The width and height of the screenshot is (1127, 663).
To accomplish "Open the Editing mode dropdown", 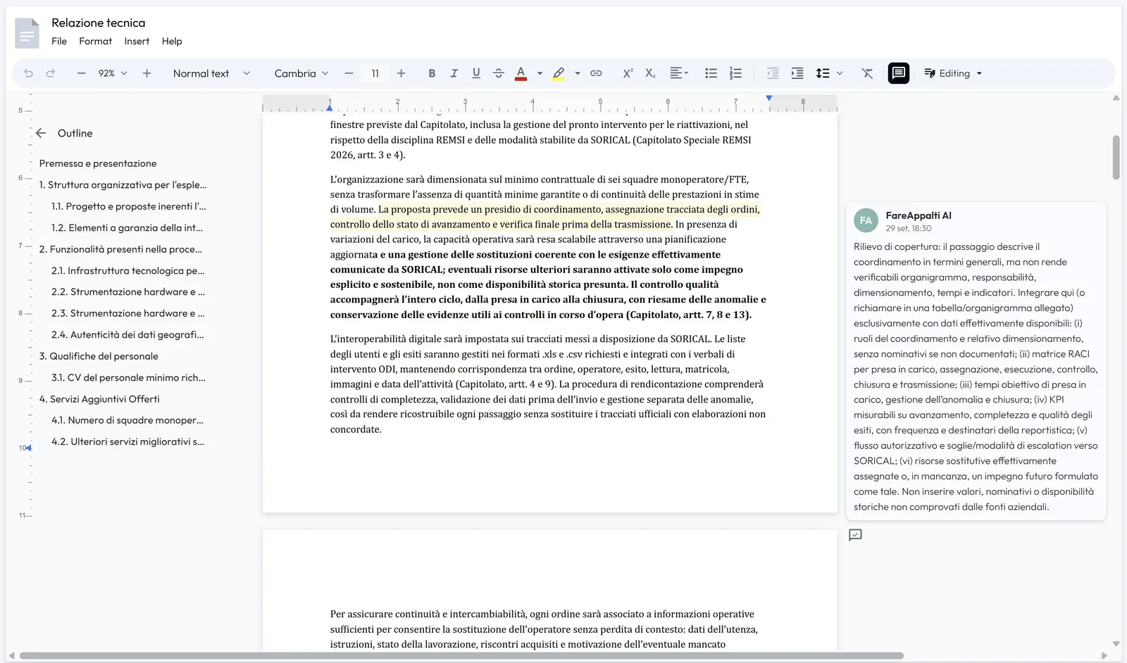I will point(953,73).
